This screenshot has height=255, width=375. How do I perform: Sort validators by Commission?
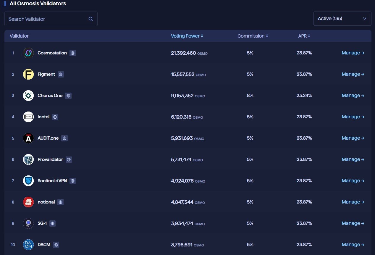[253, 36]
